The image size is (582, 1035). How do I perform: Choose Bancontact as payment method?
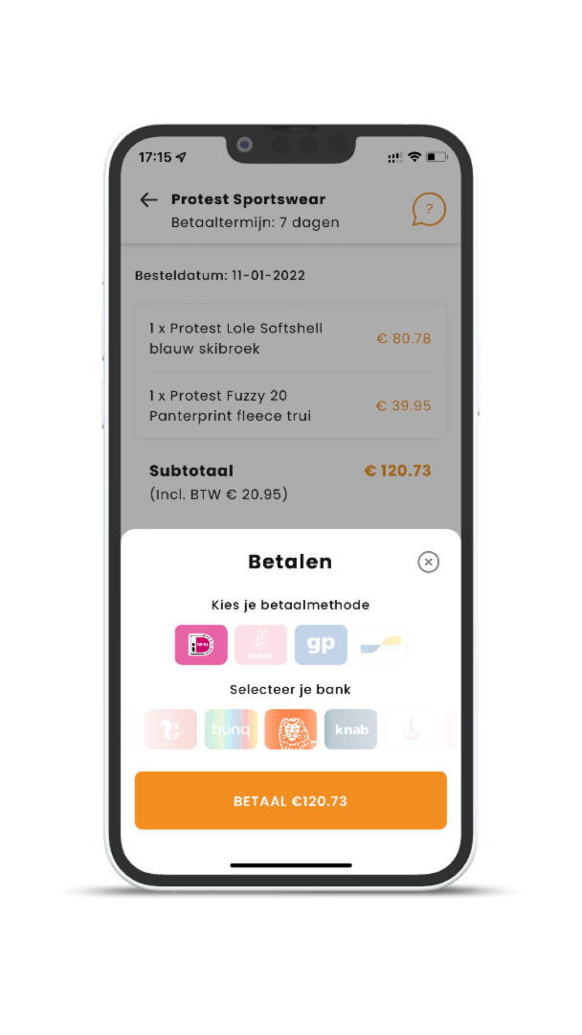[381, 644]
